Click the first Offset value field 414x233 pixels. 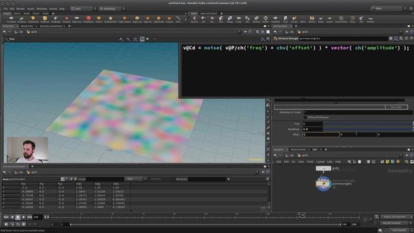[x=321, y=135]
